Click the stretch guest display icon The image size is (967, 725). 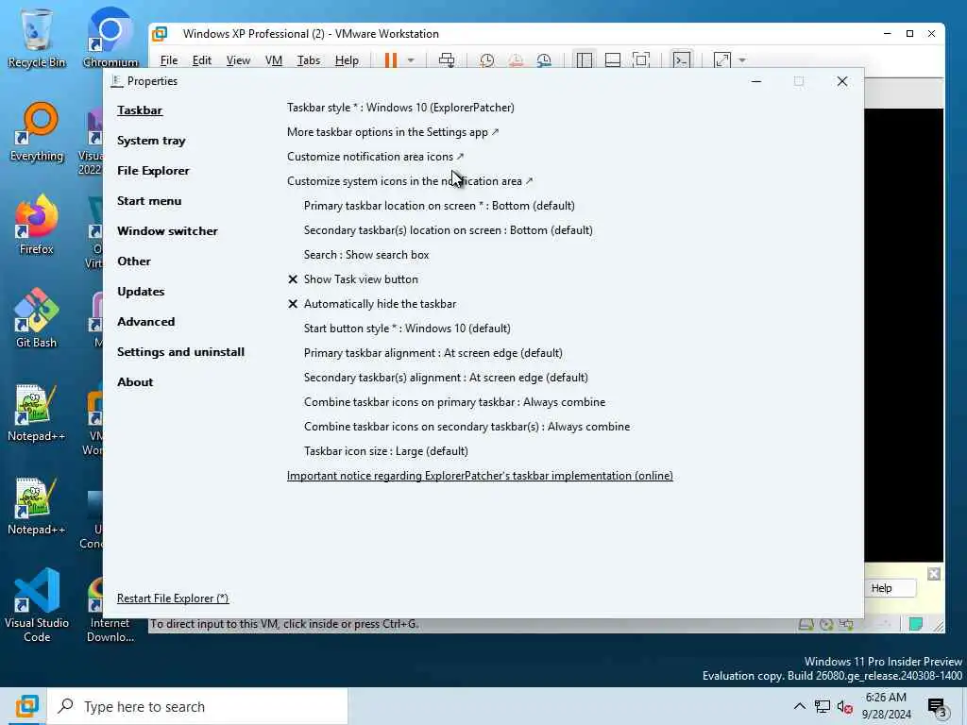pos(722,59)
